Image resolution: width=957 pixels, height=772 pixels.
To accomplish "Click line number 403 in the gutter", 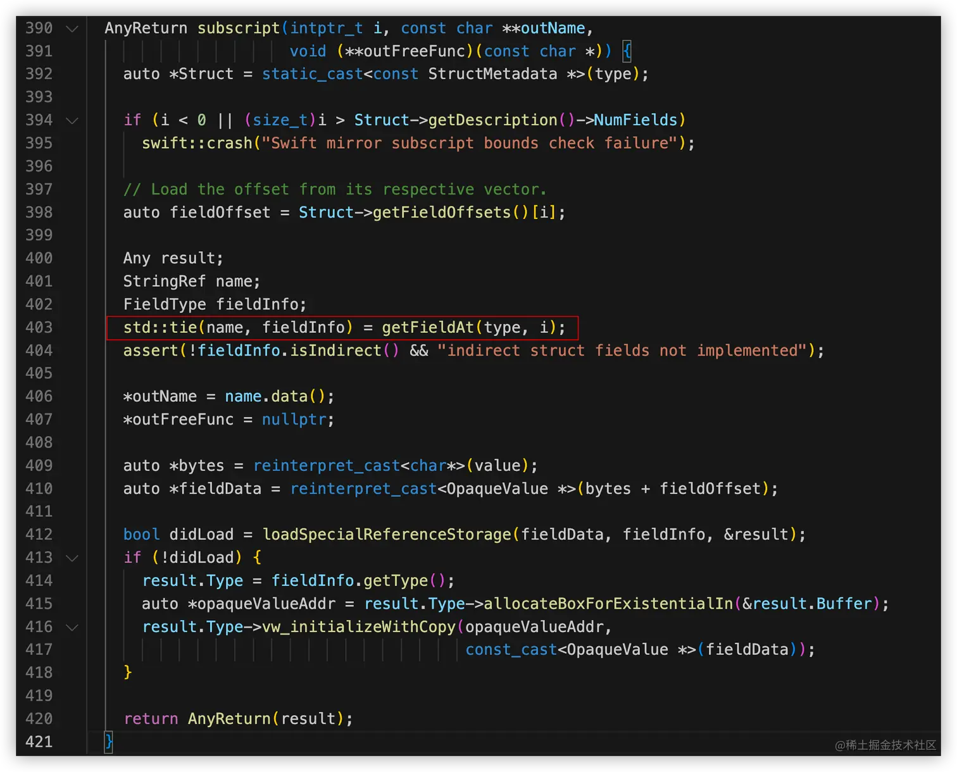I will pos(39,327).
